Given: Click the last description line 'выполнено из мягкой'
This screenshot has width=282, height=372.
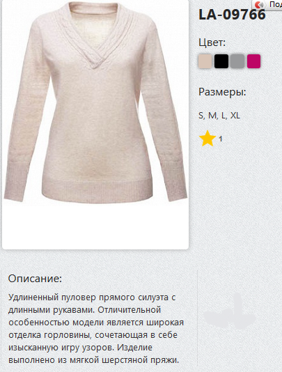Looking at the screenshot, I should pos(93,360).
